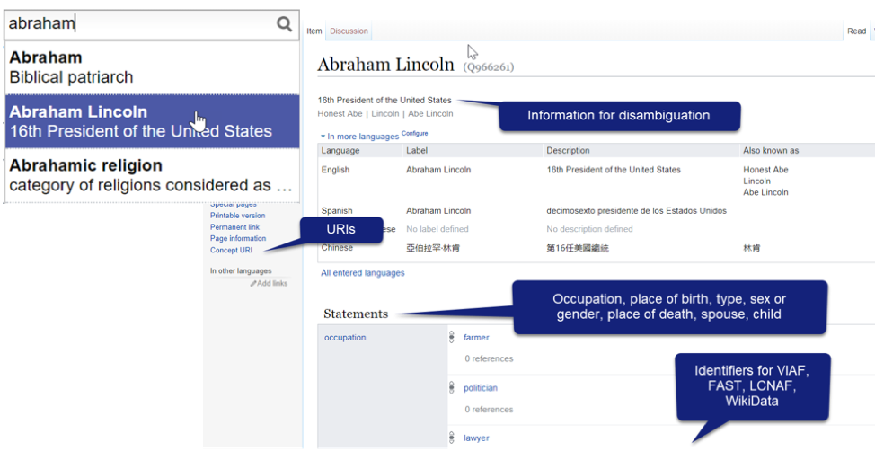This screenshot has width=875, height=451.
Task: Open the Configure languages link
Action: [x=415, y=133]
